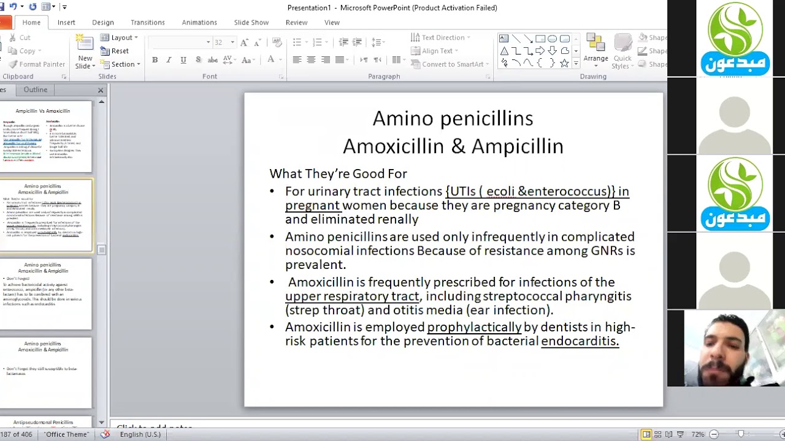Click the spell check icon in status bar
This screenshot has width=785, height=441.
pyautogui.click(x=105, y=434)
